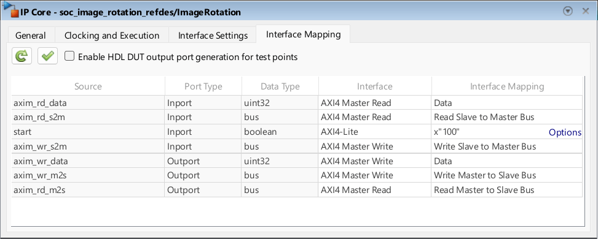Select the start source cell
The width and height of the screenshot is (598, 239).
(x=88, y=132)
